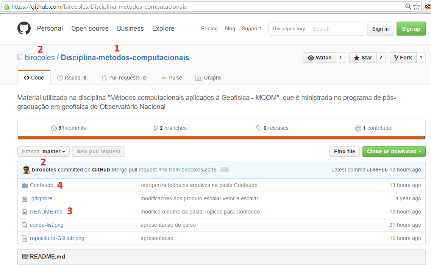The height and width of the screenshot is (265, 431).
Task: Open the .gitignore file link
Action: point(41,198)
